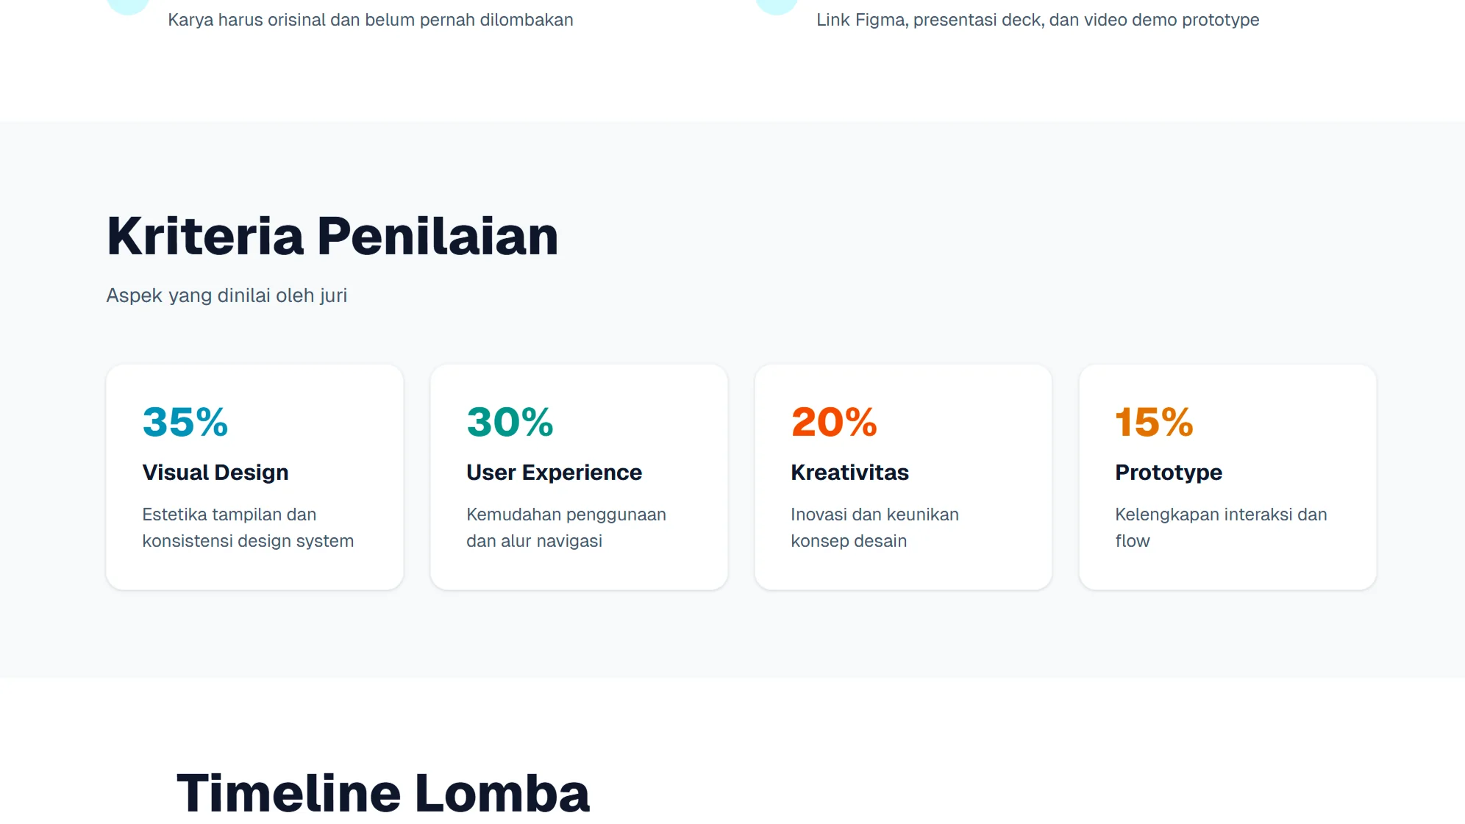Screen dimensions: 1465x824
Task: Click the cyan circle icon beside "Karya harus orisinal"
Action: click(128, 4)
